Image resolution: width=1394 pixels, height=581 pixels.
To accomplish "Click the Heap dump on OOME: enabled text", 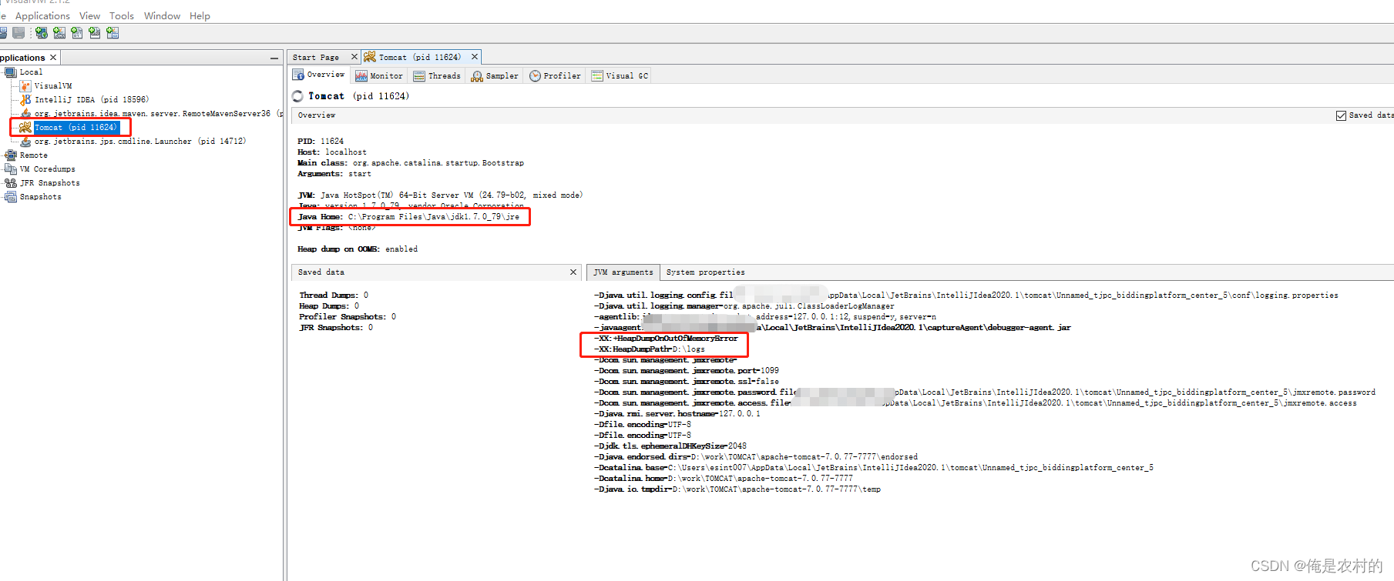I will (x=358, y=249).
